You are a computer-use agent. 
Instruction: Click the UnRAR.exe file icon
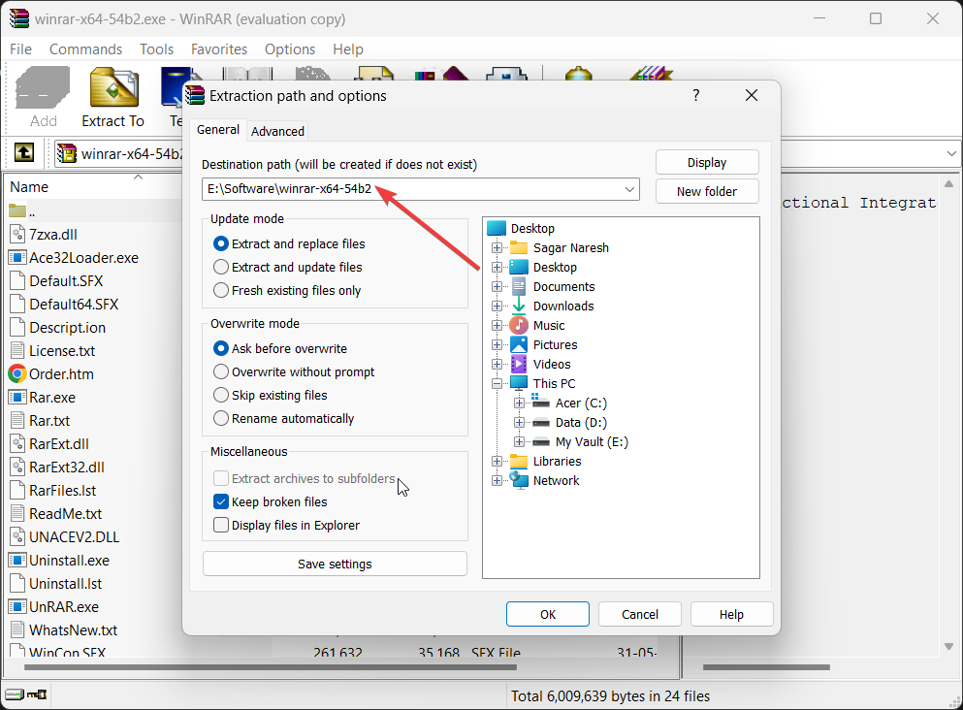pyautogui.click(x=17, y=606)
